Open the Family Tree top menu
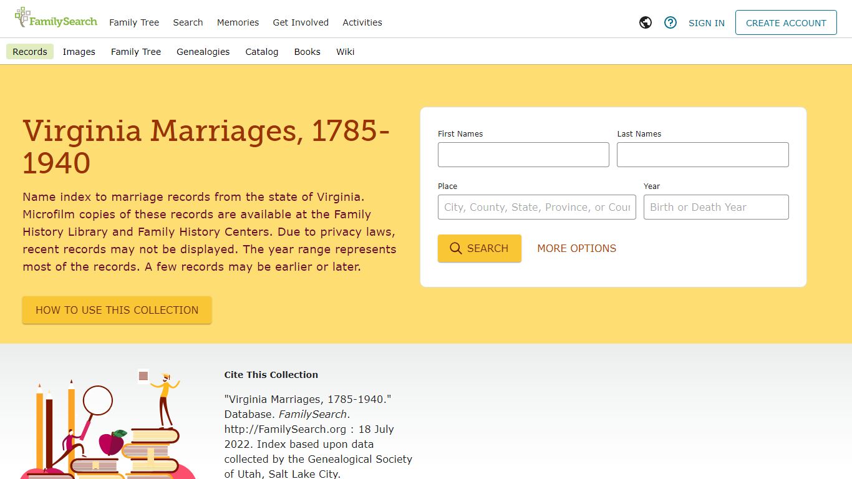 coord(134,22)
